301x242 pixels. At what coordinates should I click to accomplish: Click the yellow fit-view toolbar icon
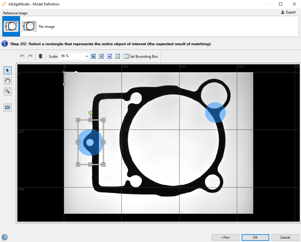tap(118, 56)
